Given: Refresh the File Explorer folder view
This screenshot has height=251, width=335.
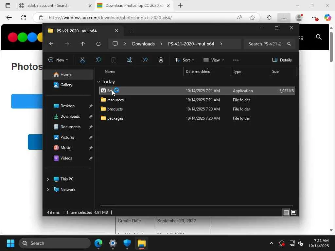Looking at the screenshot, I should pyautogui.click(x=98, y=44).
